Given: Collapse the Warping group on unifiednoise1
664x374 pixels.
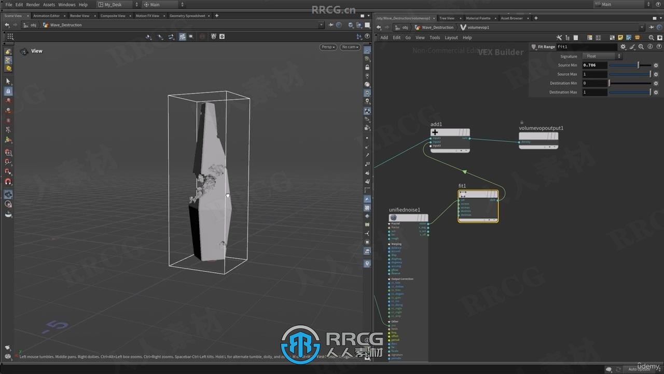Looking at the screenshot, I should click(x=390, y=244).
